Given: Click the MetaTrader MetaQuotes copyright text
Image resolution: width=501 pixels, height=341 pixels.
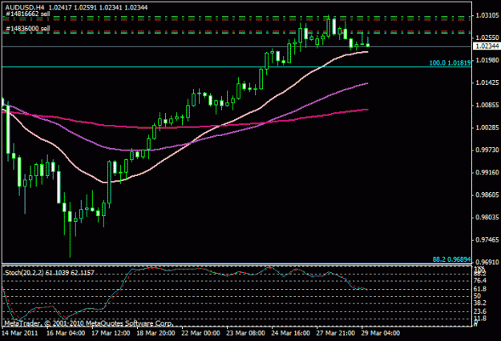Looking at the screenshot, I should coord(89,323).
